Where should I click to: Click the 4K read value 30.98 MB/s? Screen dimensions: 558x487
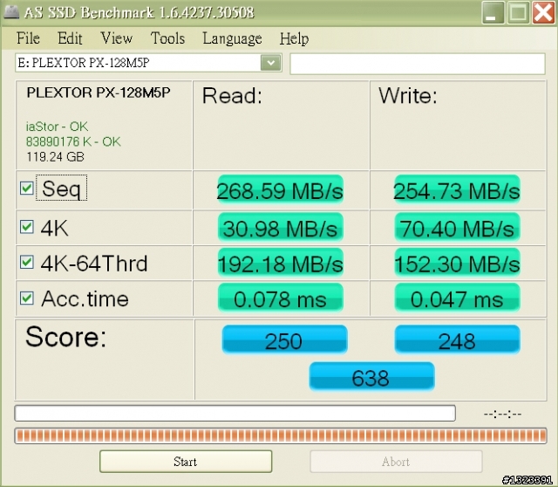pos(281,227)
